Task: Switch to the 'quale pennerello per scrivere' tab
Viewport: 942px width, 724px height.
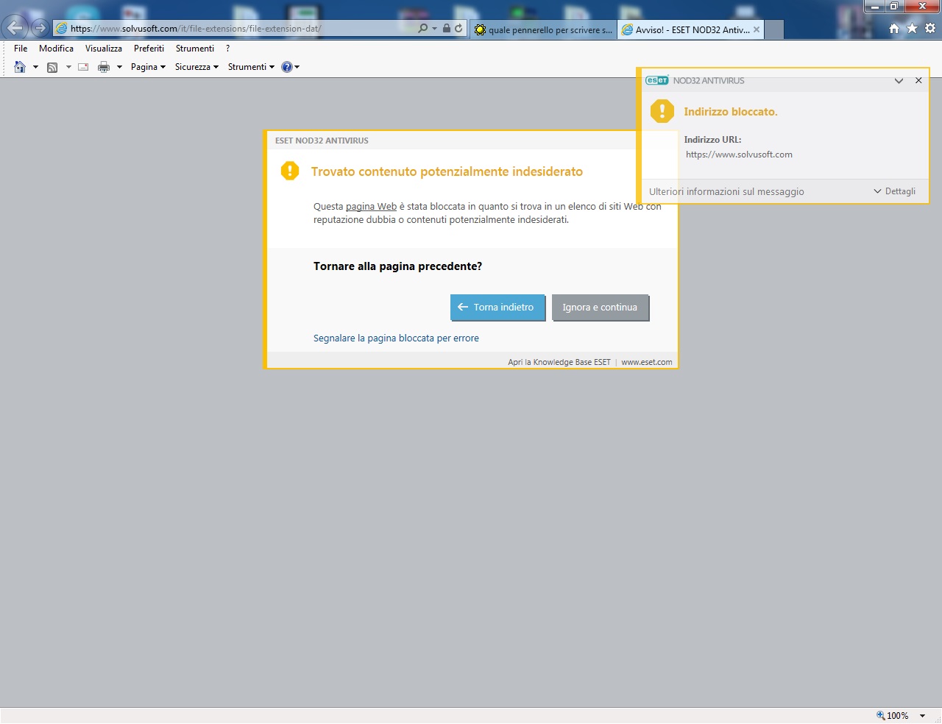Action: click(543, 29)
